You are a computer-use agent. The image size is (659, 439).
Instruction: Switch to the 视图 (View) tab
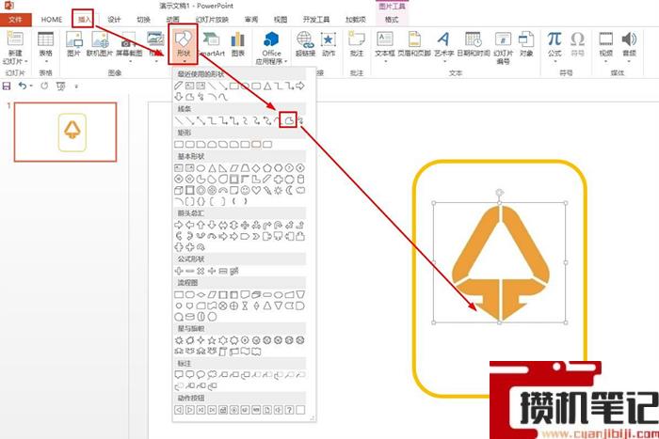281,20
